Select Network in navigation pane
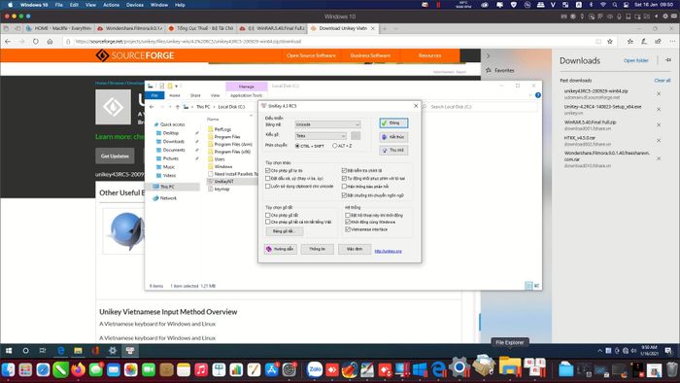Image resolution: width=680 pixels, height=383 pixels. tap(168, 198)
